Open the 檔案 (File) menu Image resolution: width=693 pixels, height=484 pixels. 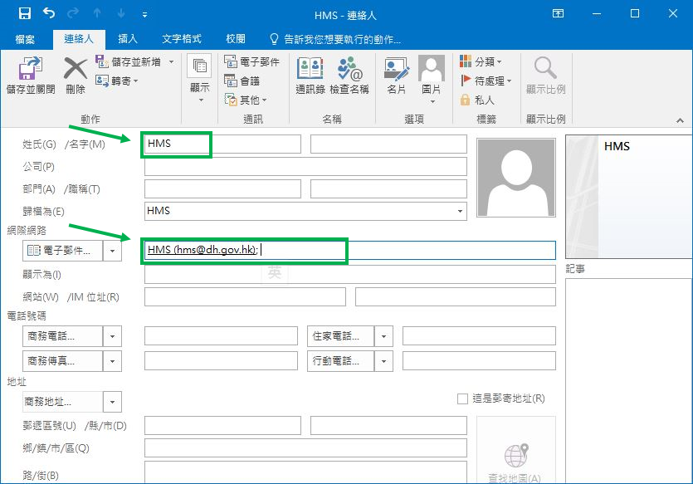point(25,37)
